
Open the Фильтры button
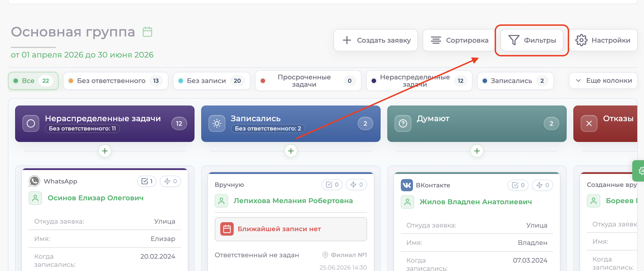click(532, 40)
